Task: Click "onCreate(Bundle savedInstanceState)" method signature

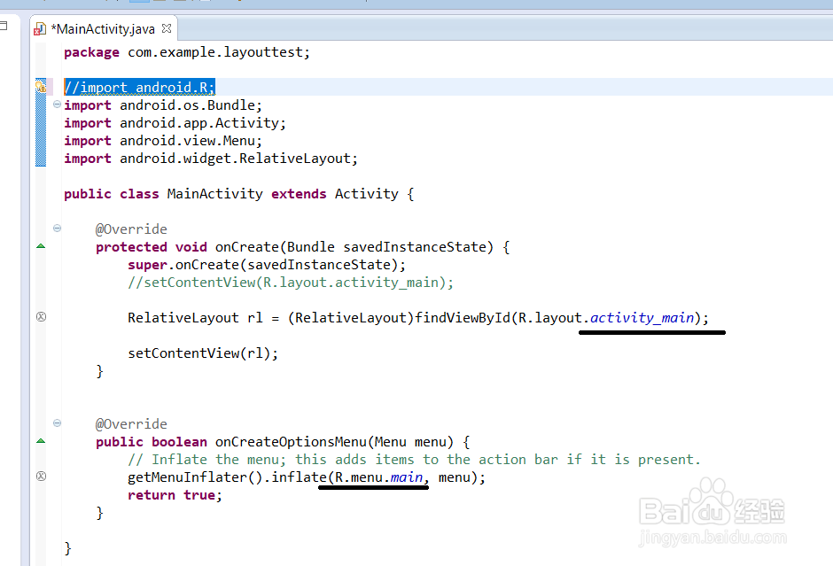Action: 354,247
